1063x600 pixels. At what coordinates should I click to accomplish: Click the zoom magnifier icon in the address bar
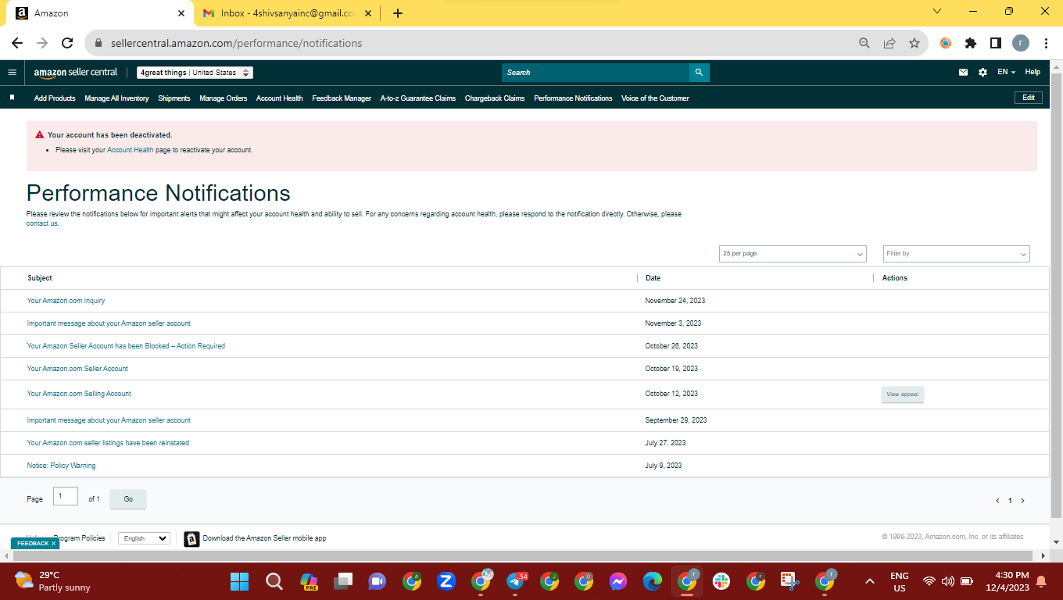point(864,43)
